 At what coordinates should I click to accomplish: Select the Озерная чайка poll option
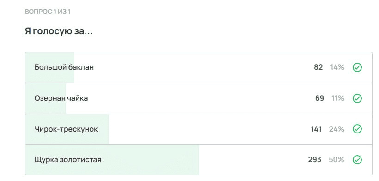click(x=199, y=98)
